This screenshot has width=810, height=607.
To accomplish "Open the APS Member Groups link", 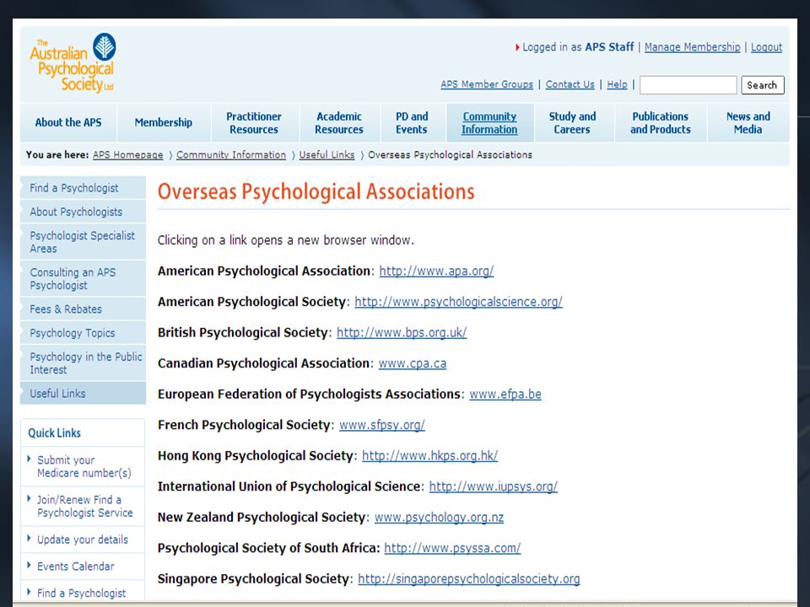I will pyautogui.click(x=487, y=84).
